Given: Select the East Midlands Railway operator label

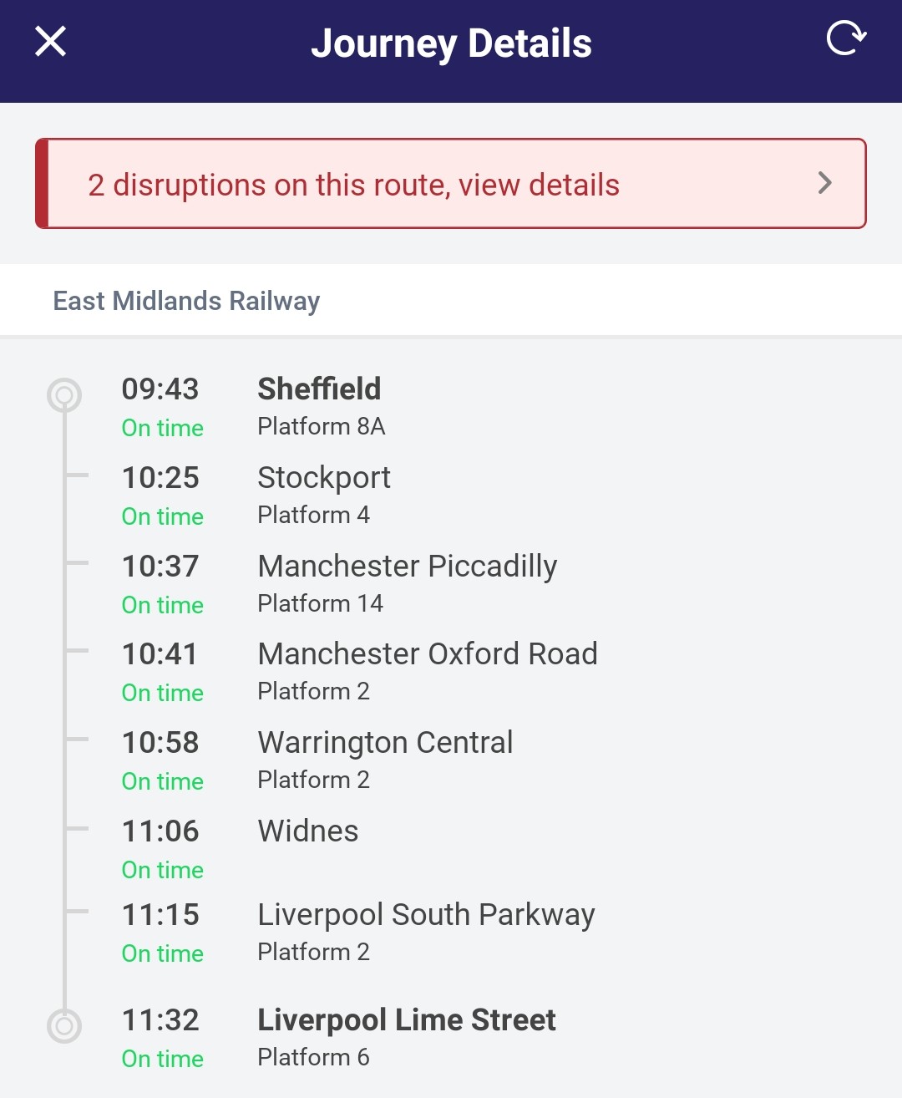Looking at the screenshot, I should tap(186, 301).
